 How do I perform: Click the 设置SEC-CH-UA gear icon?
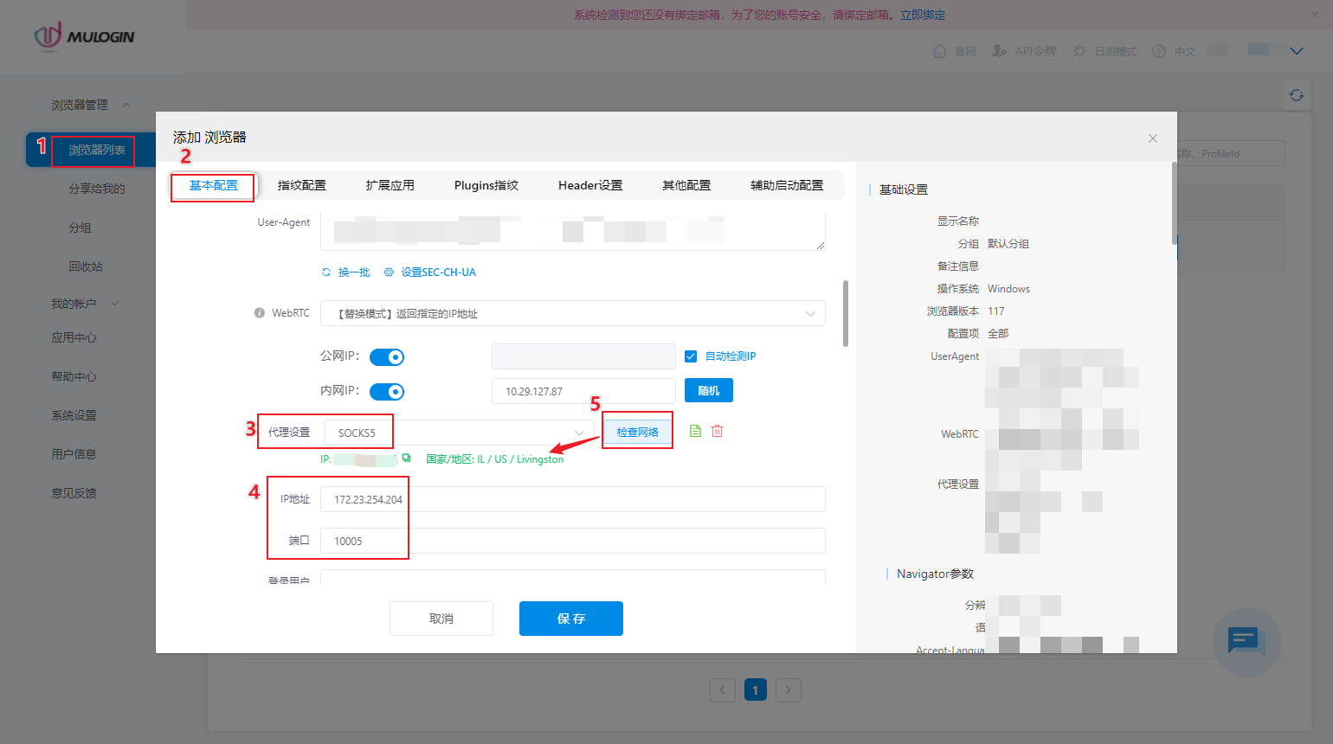click(x=389, y=273)
